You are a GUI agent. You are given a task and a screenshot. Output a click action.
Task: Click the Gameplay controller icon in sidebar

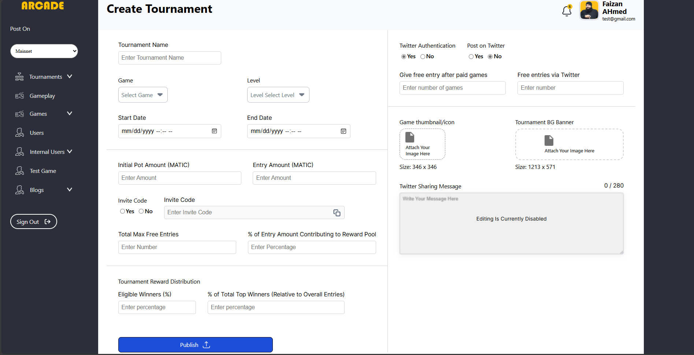[19, 96]
